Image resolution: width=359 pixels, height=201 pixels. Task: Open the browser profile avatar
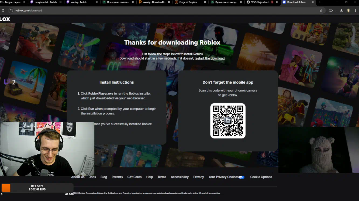[x=348, y=11]
